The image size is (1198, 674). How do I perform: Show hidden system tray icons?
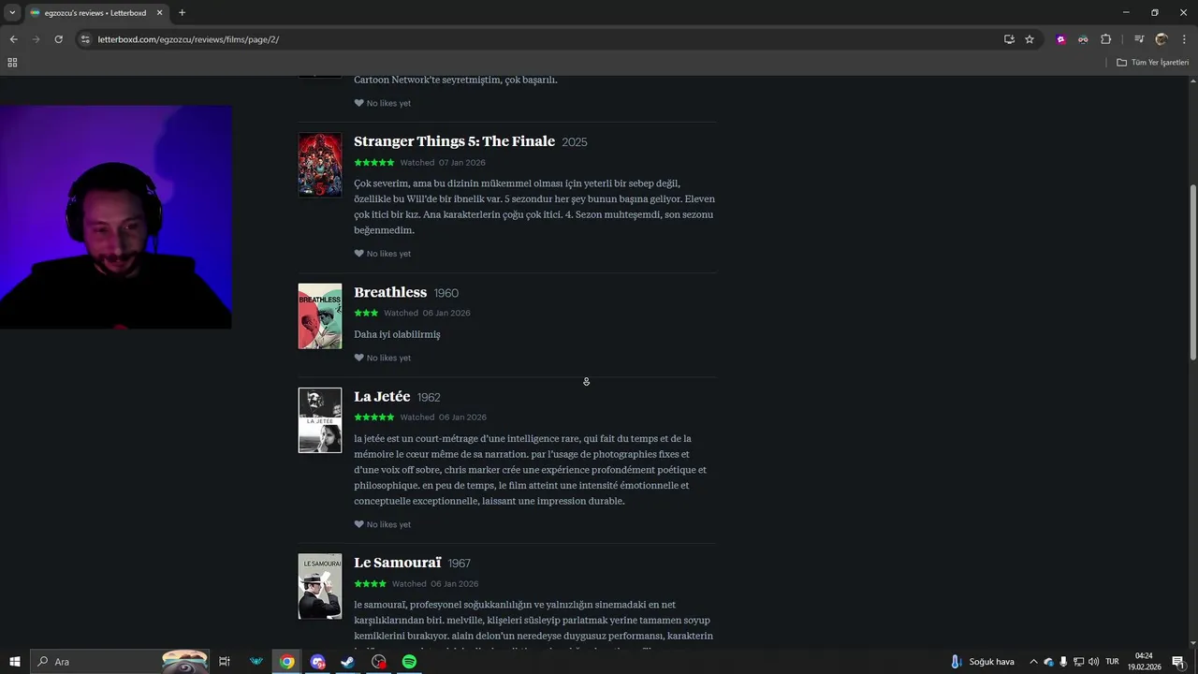pos(1033,662)
